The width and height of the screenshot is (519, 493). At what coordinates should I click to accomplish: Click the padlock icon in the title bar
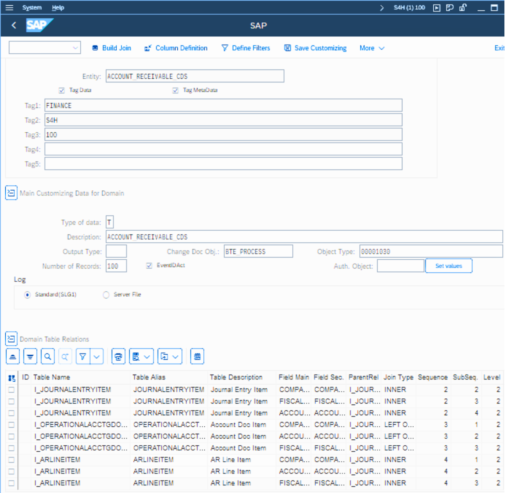click(462, 7)
